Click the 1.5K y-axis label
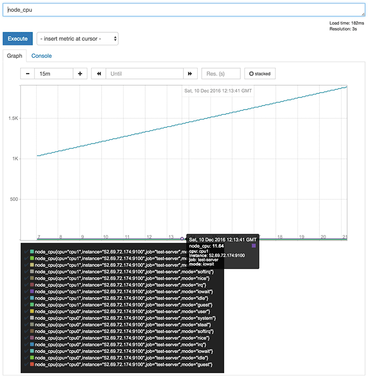This screenshot has height=377, width=368. (x=13, y=118)
